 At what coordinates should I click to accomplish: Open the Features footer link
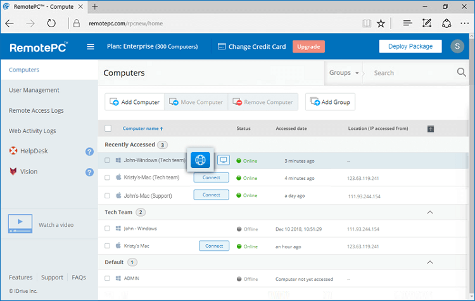(x=21, y=278)
